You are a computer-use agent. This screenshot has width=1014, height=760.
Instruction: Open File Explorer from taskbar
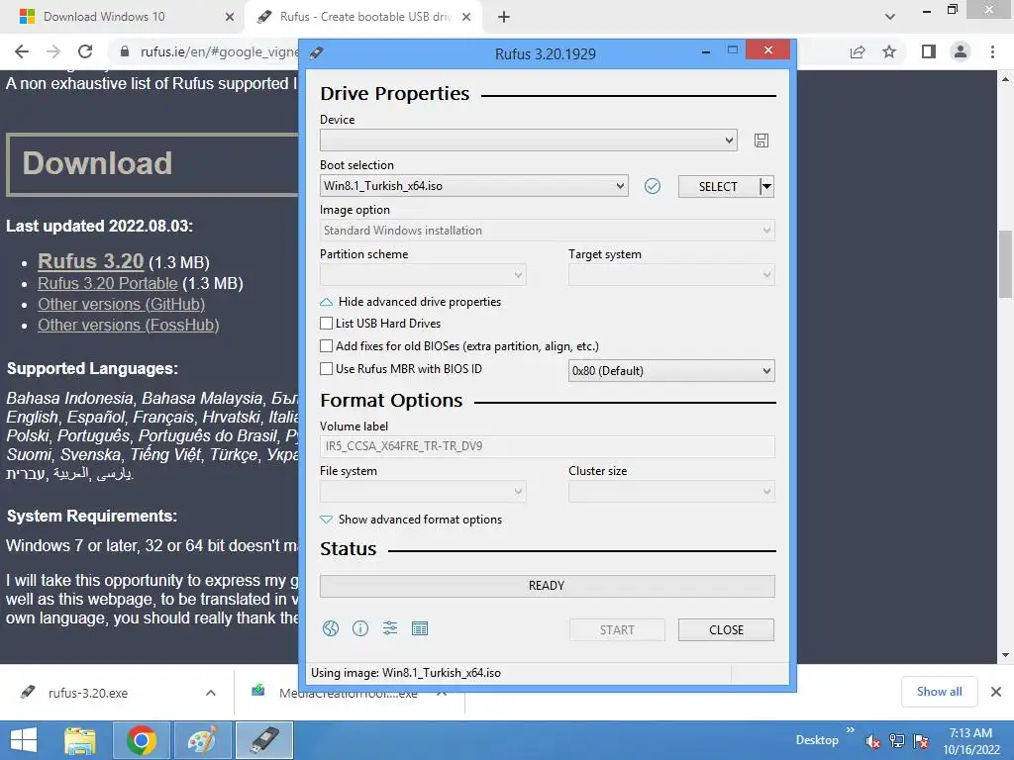80,740
